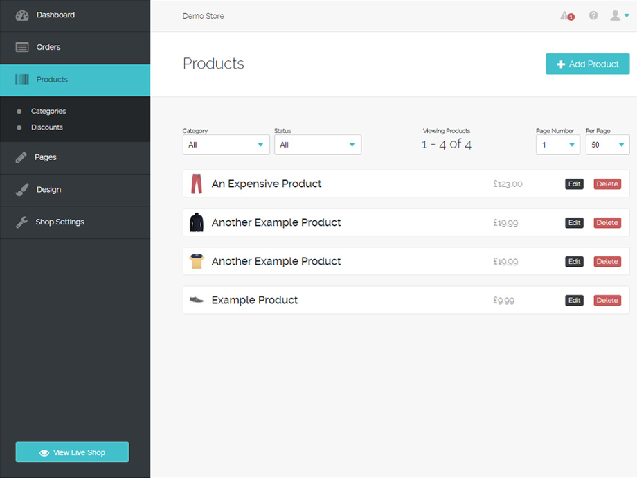
Task: Click the red trousers product thumbnail
Action: 197,184
